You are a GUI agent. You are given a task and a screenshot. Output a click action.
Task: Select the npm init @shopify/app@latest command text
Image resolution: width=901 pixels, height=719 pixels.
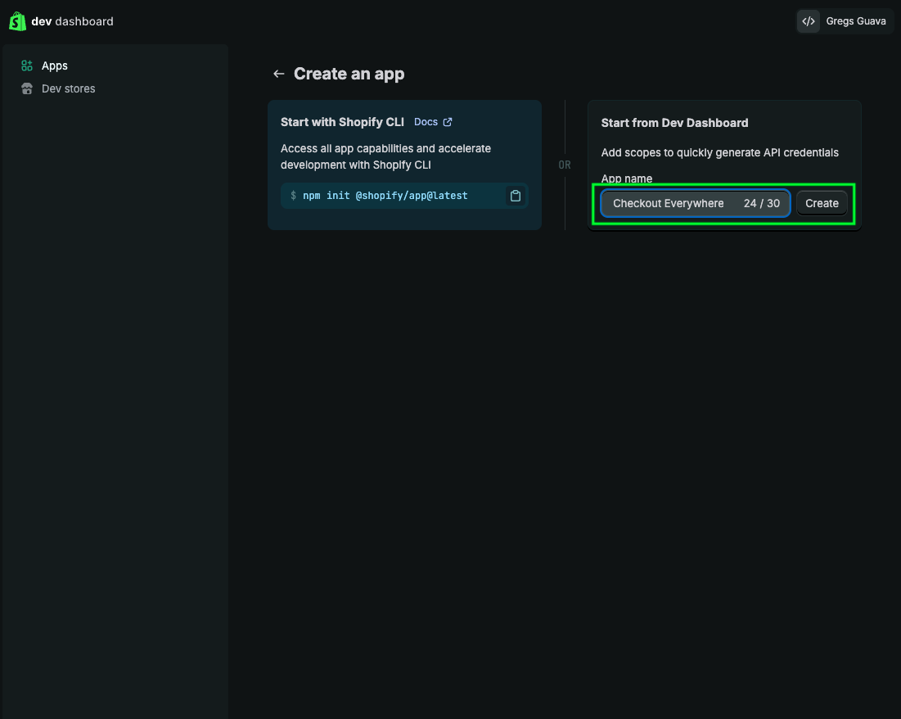(x=386, y=196)
